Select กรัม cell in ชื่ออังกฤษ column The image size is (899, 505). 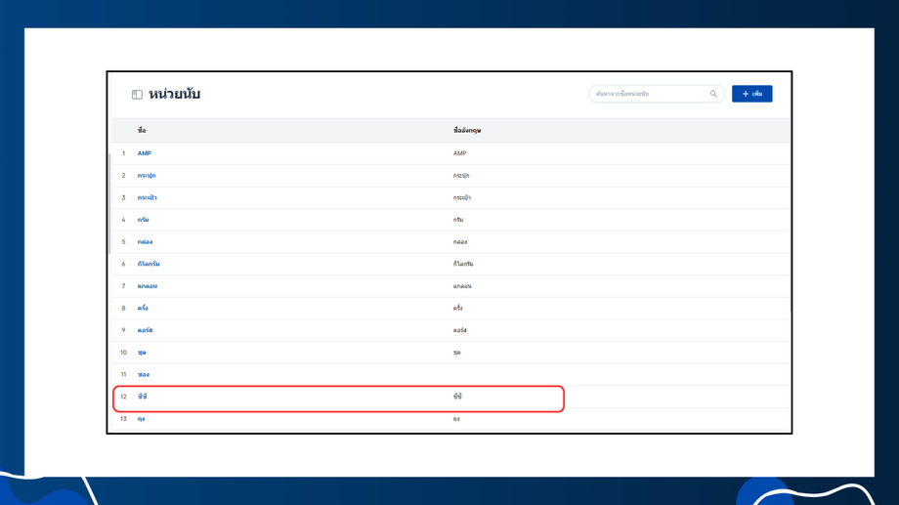click(458, 220)
